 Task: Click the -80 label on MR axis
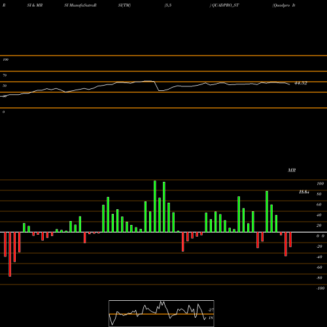click(319, 278)
